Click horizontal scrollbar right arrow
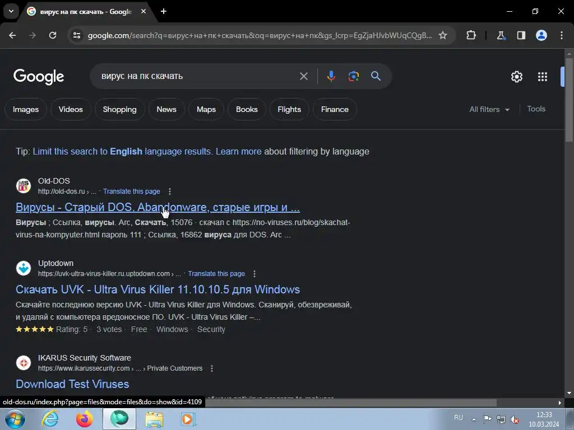574x430 pixels. (560, 403)
